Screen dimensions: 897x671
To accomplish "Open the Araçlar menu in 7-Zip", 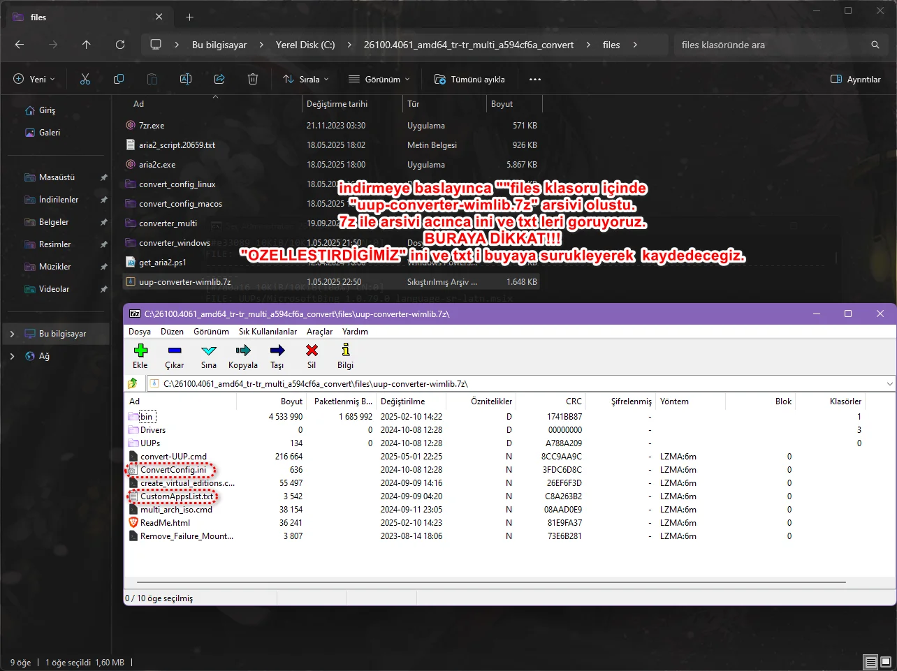I will pos(319,332).
